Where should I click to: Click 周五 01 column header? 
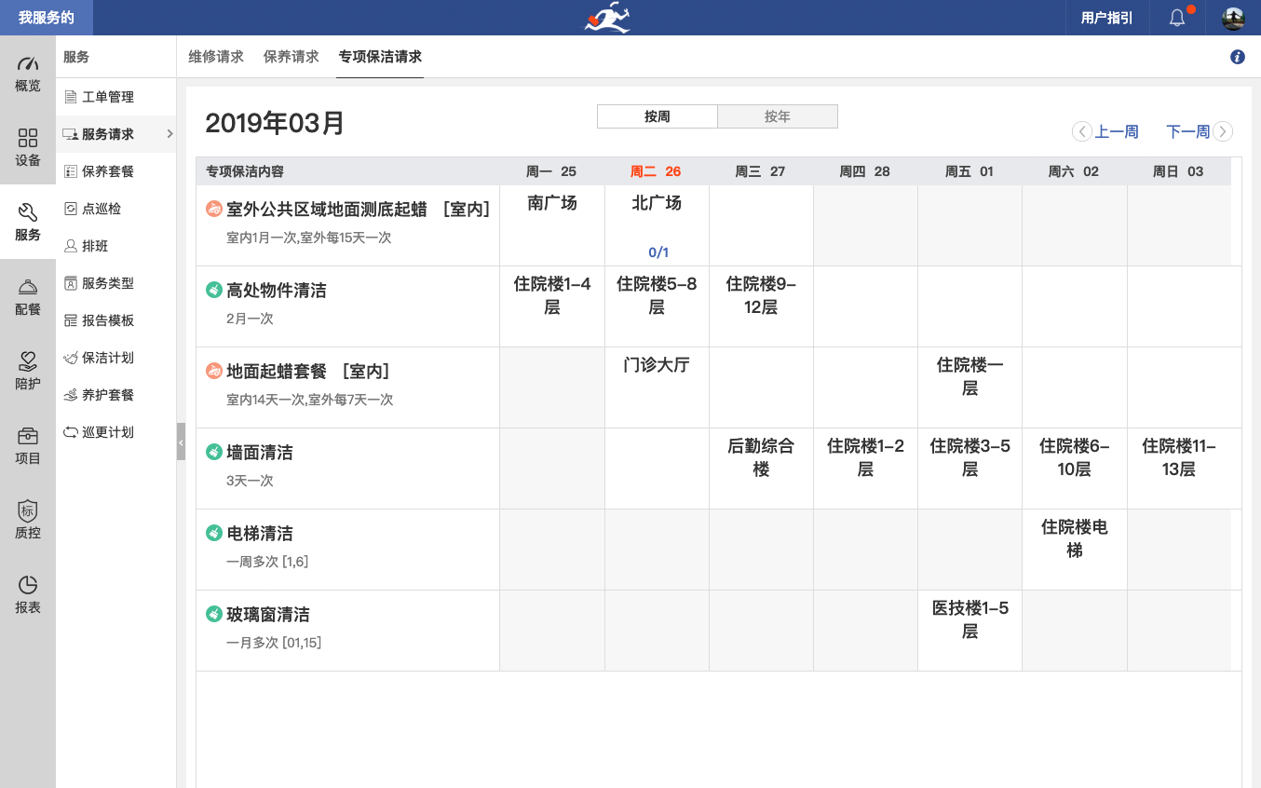tap(969, 171)
